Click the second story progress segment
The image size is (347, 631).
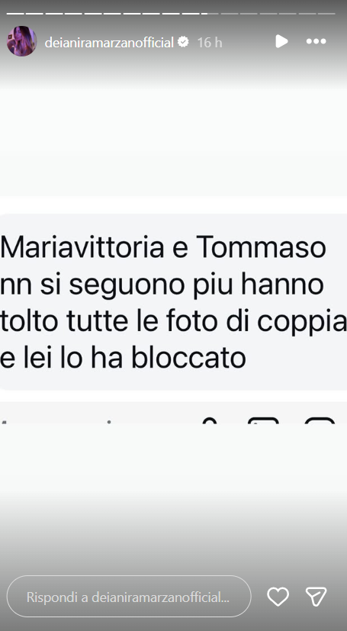(35, 14)
